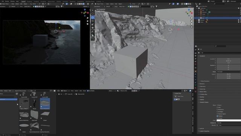The image size is (241, 136).
Task: Expand the Collections panel
Action: (202, 87)
